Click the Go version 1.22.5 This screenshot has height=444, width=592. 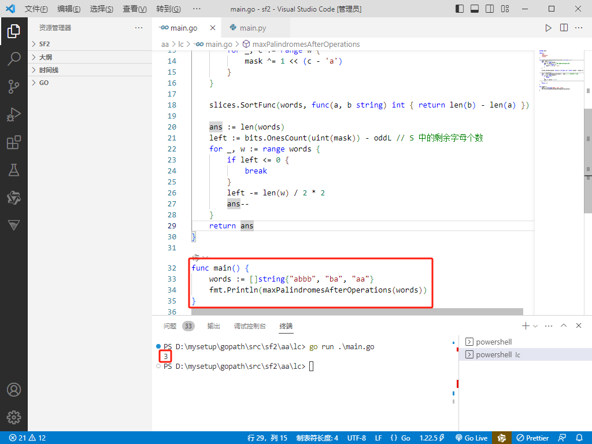(432, 438)
